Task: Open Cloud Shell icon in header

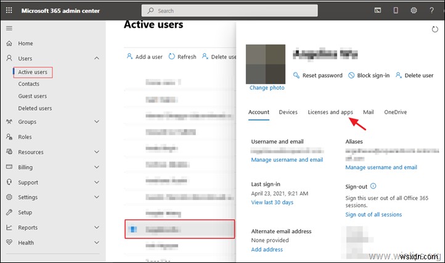Action: click(377, 10)
